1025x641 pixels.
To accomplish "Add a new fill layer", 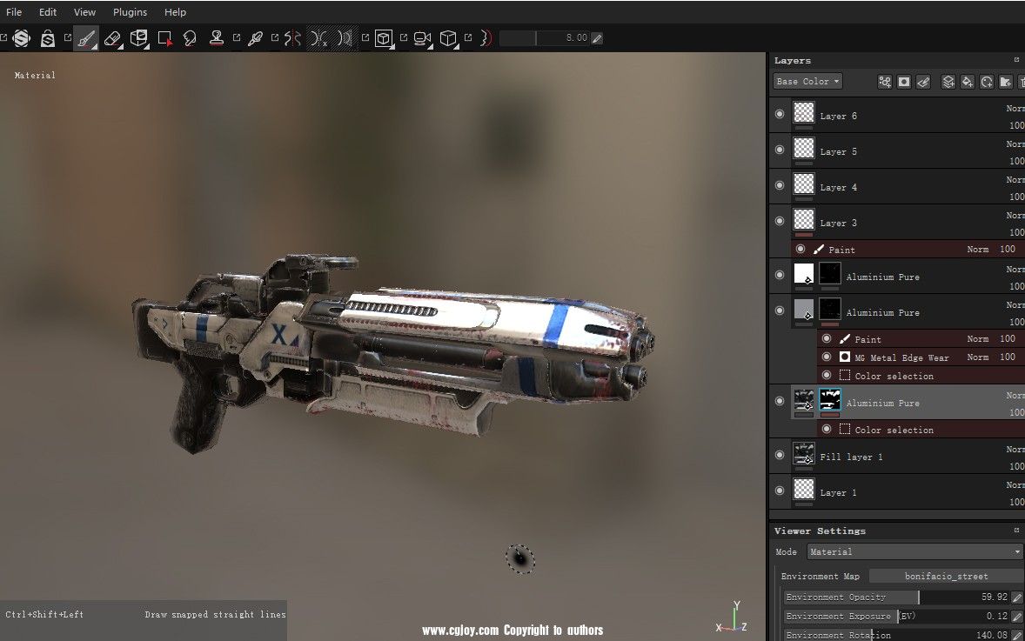I will point(967,82).
